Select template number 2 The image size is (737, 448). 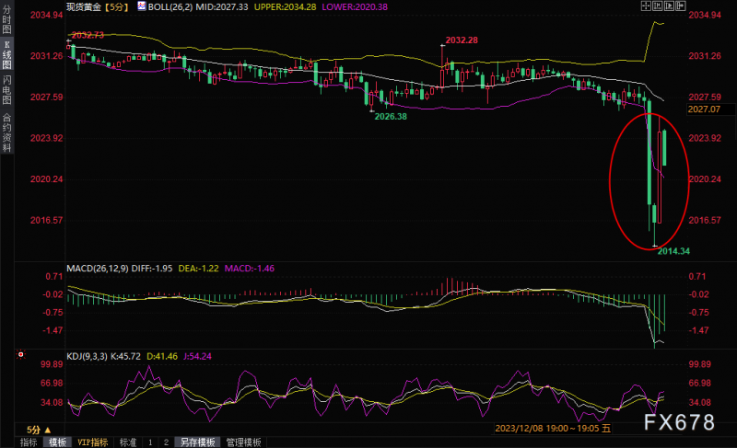click(166, 442)
